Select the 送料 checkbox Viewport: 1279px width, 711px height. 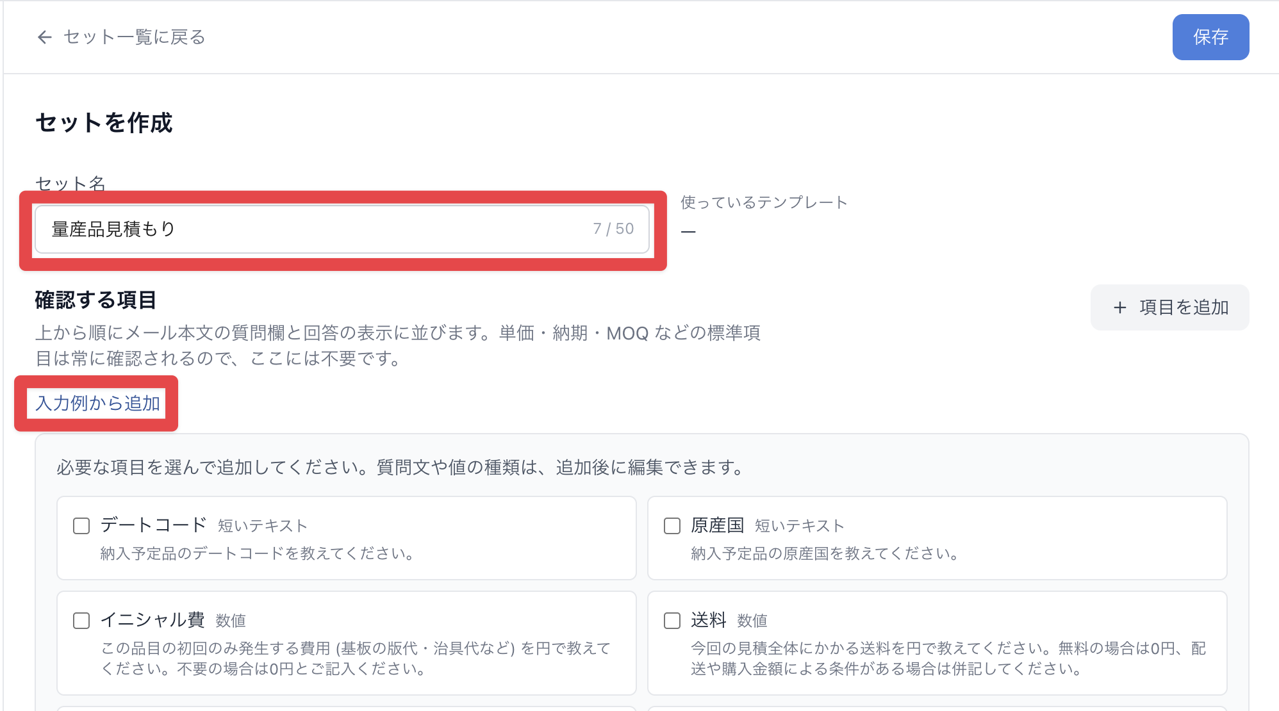(x=672, y=621)
